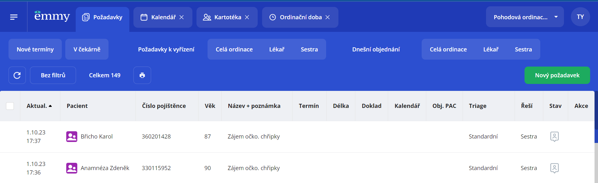Open patient icon next to Břicho Karol
Viewport: 598px width, 183px height.
[x=72, y=137]
